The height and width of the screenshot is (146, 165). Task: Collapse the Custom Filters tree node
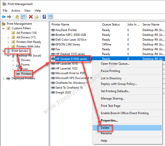(4, 28)
